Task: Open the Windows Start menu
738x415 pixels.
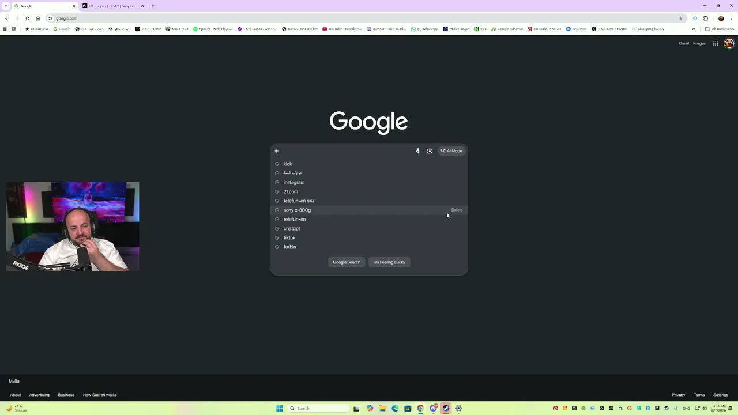Action: tap(280, 408)
